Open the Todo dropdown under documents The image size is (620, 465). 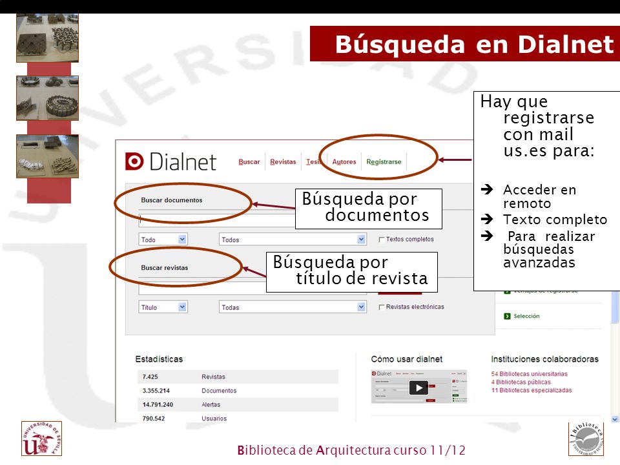pyautogui.click(x=163, y=240)
